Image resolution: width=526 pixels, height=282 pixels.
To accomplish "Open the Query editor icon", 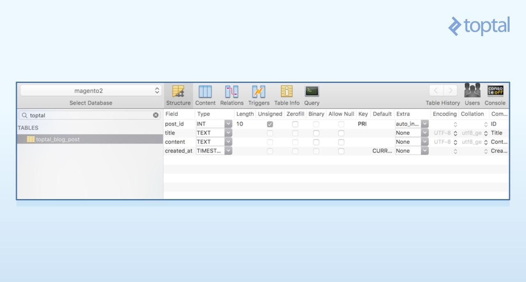I will point(311,92).
